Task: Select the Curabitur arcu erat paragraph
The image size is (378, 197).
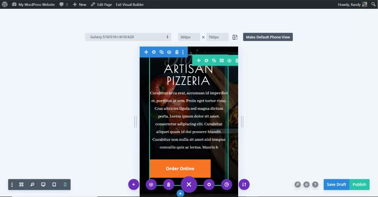Action: point(189,120)
